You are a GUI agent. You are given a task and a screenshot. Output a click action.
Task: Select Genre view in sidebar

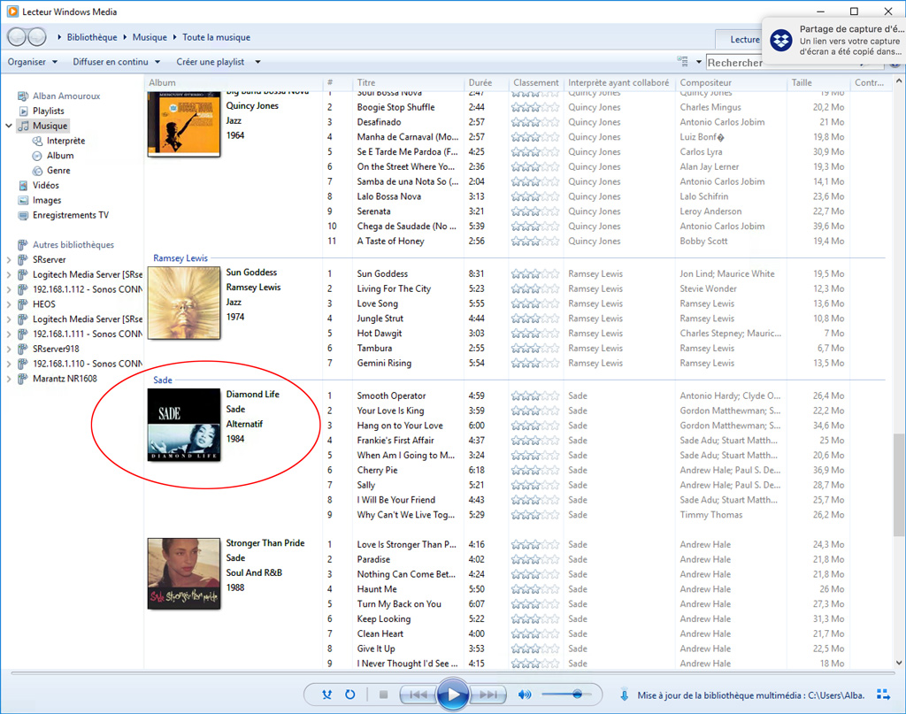point(58,171)
